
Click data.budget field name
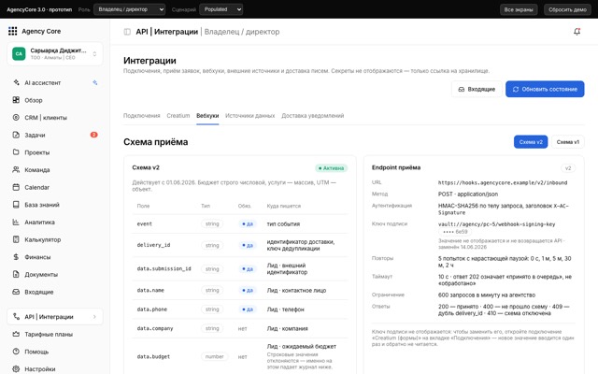click(x=153, y=357)
